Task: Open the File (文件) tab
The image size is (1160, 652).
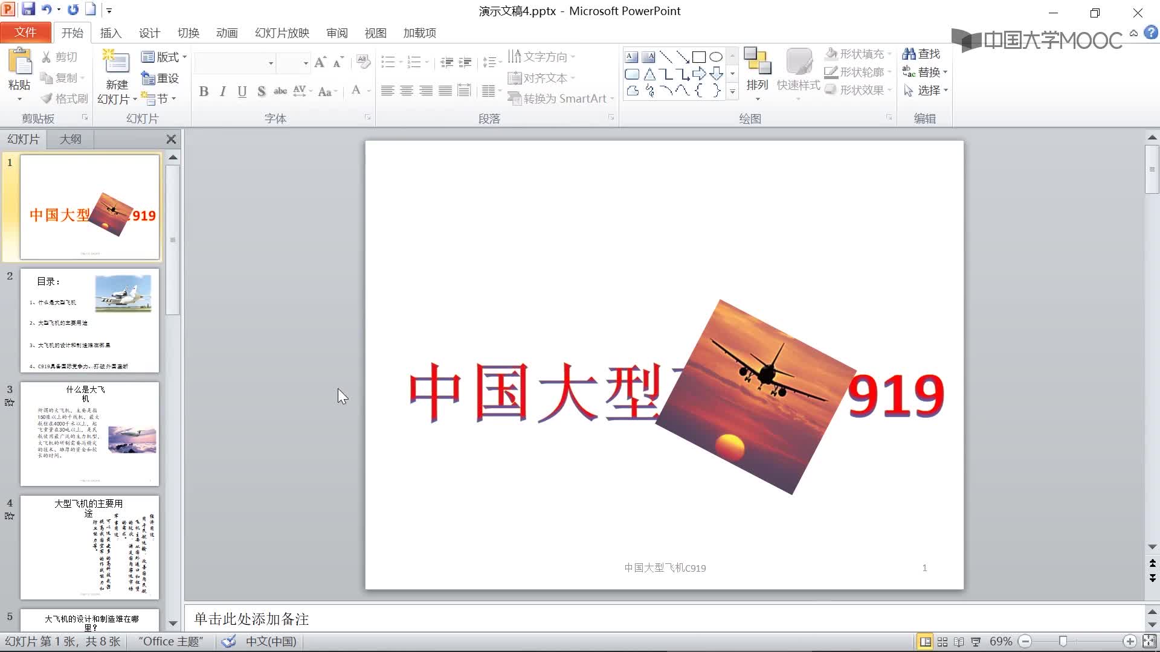Action: pos(25,33)
